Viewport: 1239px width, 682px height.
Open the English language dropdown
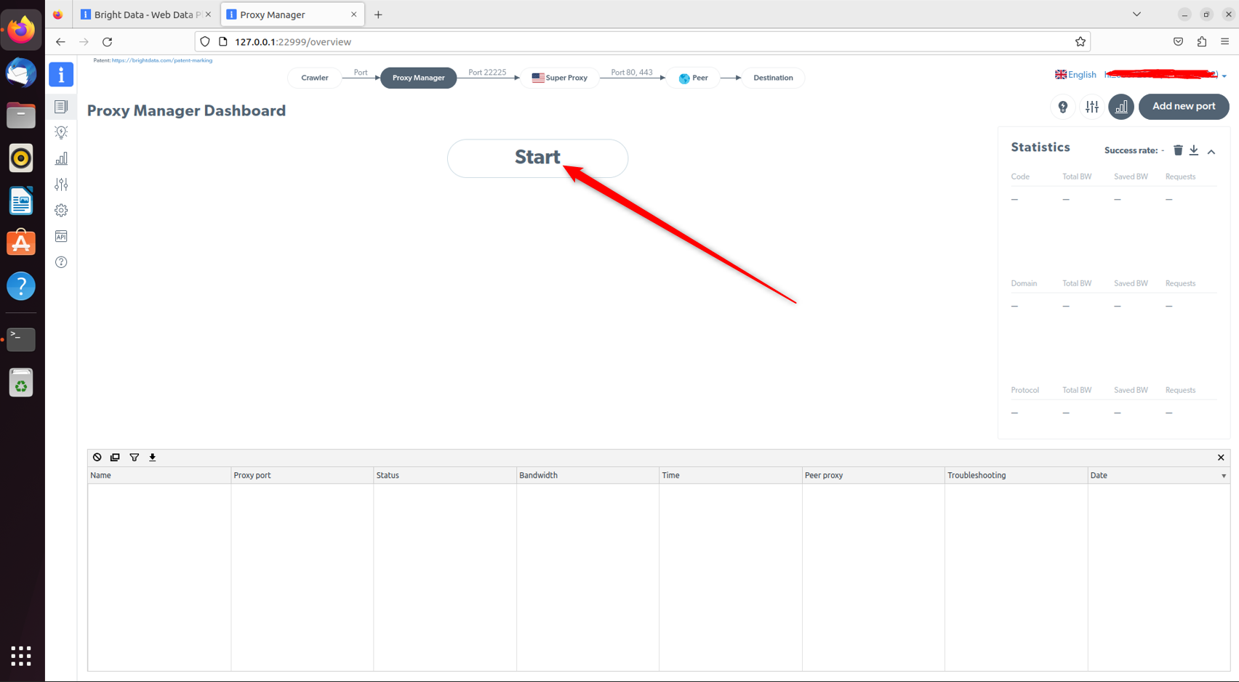coord(1075,75)
